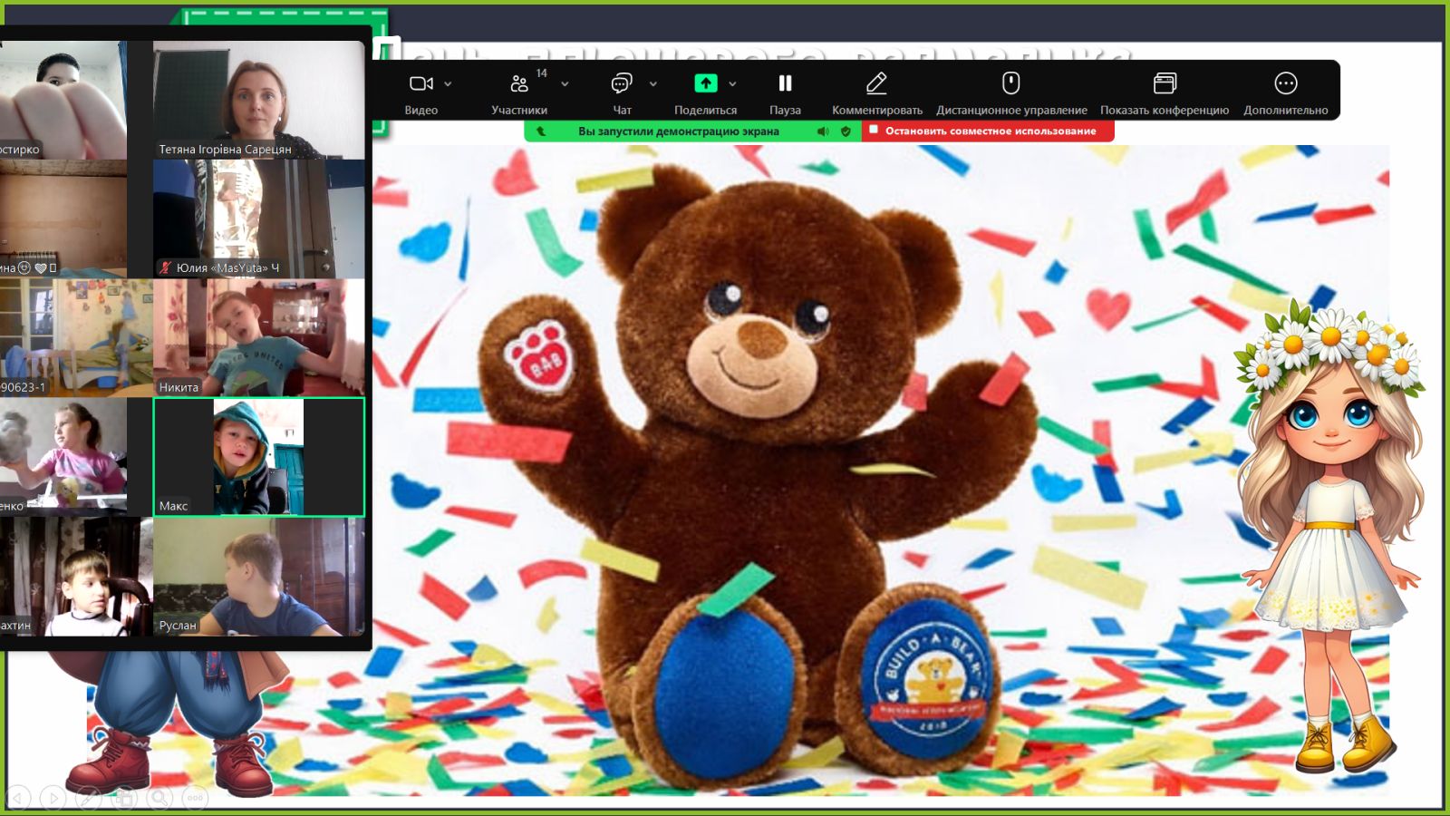Select Тетяна Ігорівна Сарецян video tile
Viewport: 1450px width, 816px height.
259,100
